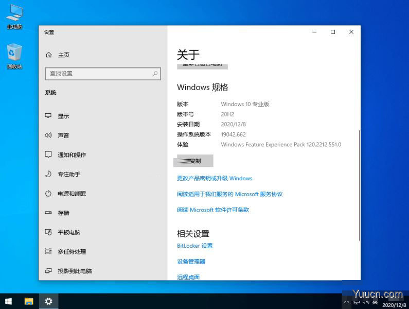Close the Settings window
Screen dimensions: 409x309
click(351, 32)
